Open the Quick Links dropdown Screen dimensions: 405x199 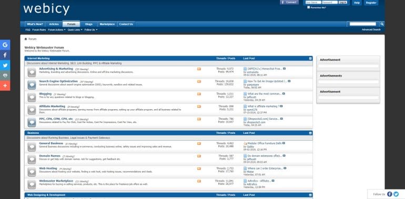pyautogui.click(x=75, y=30)
